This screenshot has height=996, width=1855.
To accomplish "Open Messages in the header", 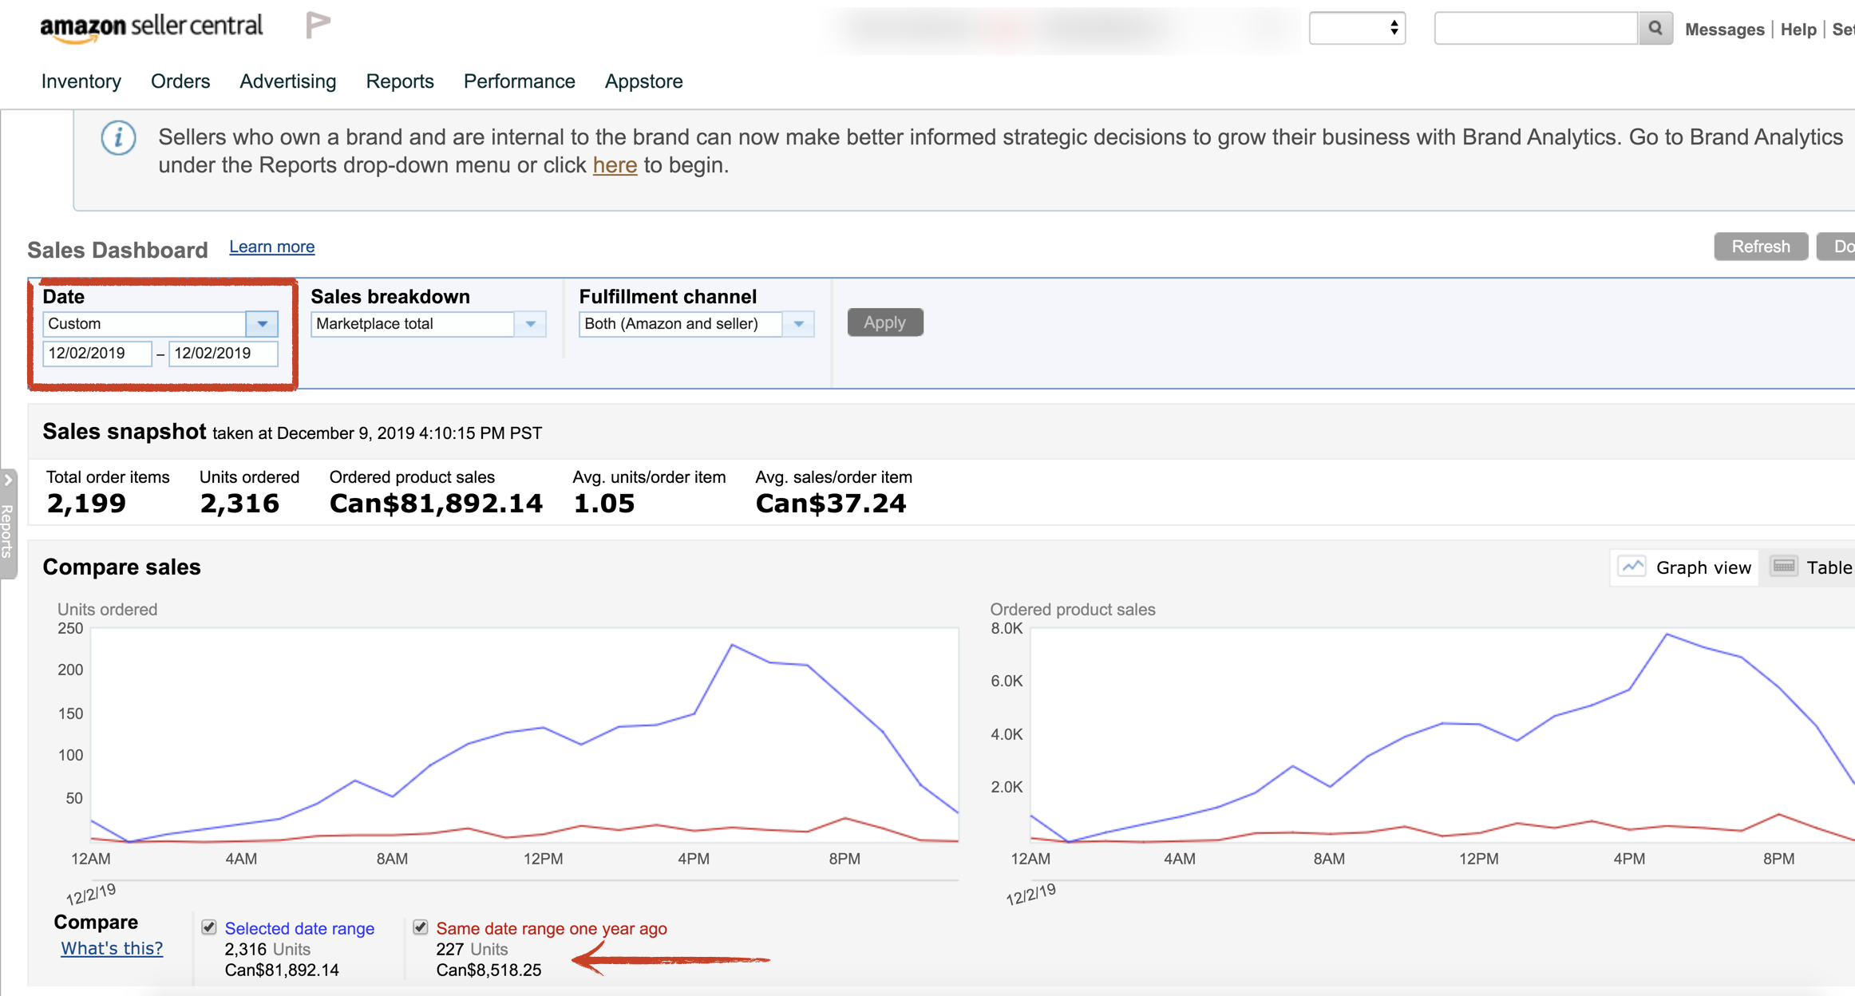I will (x=1724, y=30).
